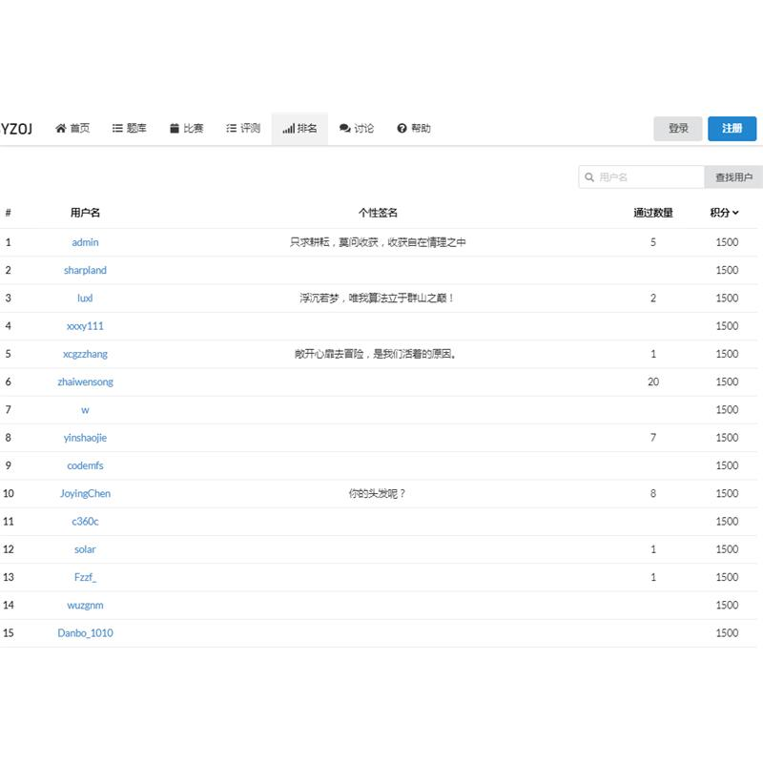Open the 帮助 help page

tap(414, 129)
